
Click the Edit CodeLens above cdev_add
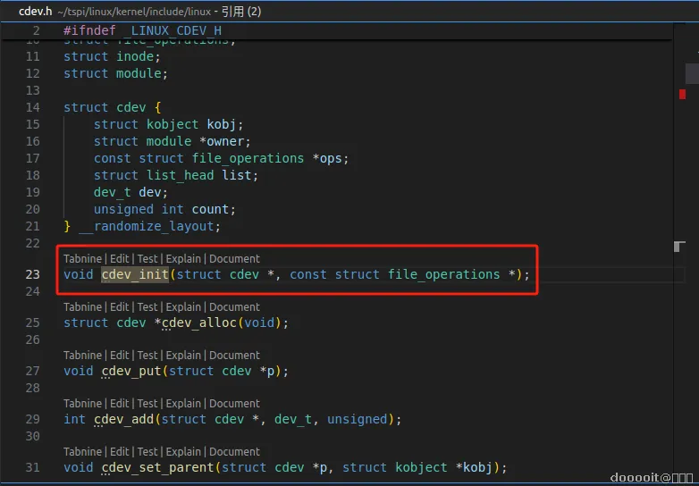pos(120,403)
